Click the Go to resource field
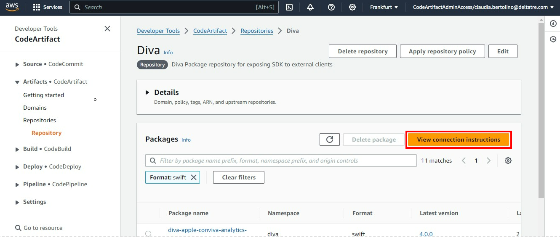560x237 pixels. (x=43, y=228)
